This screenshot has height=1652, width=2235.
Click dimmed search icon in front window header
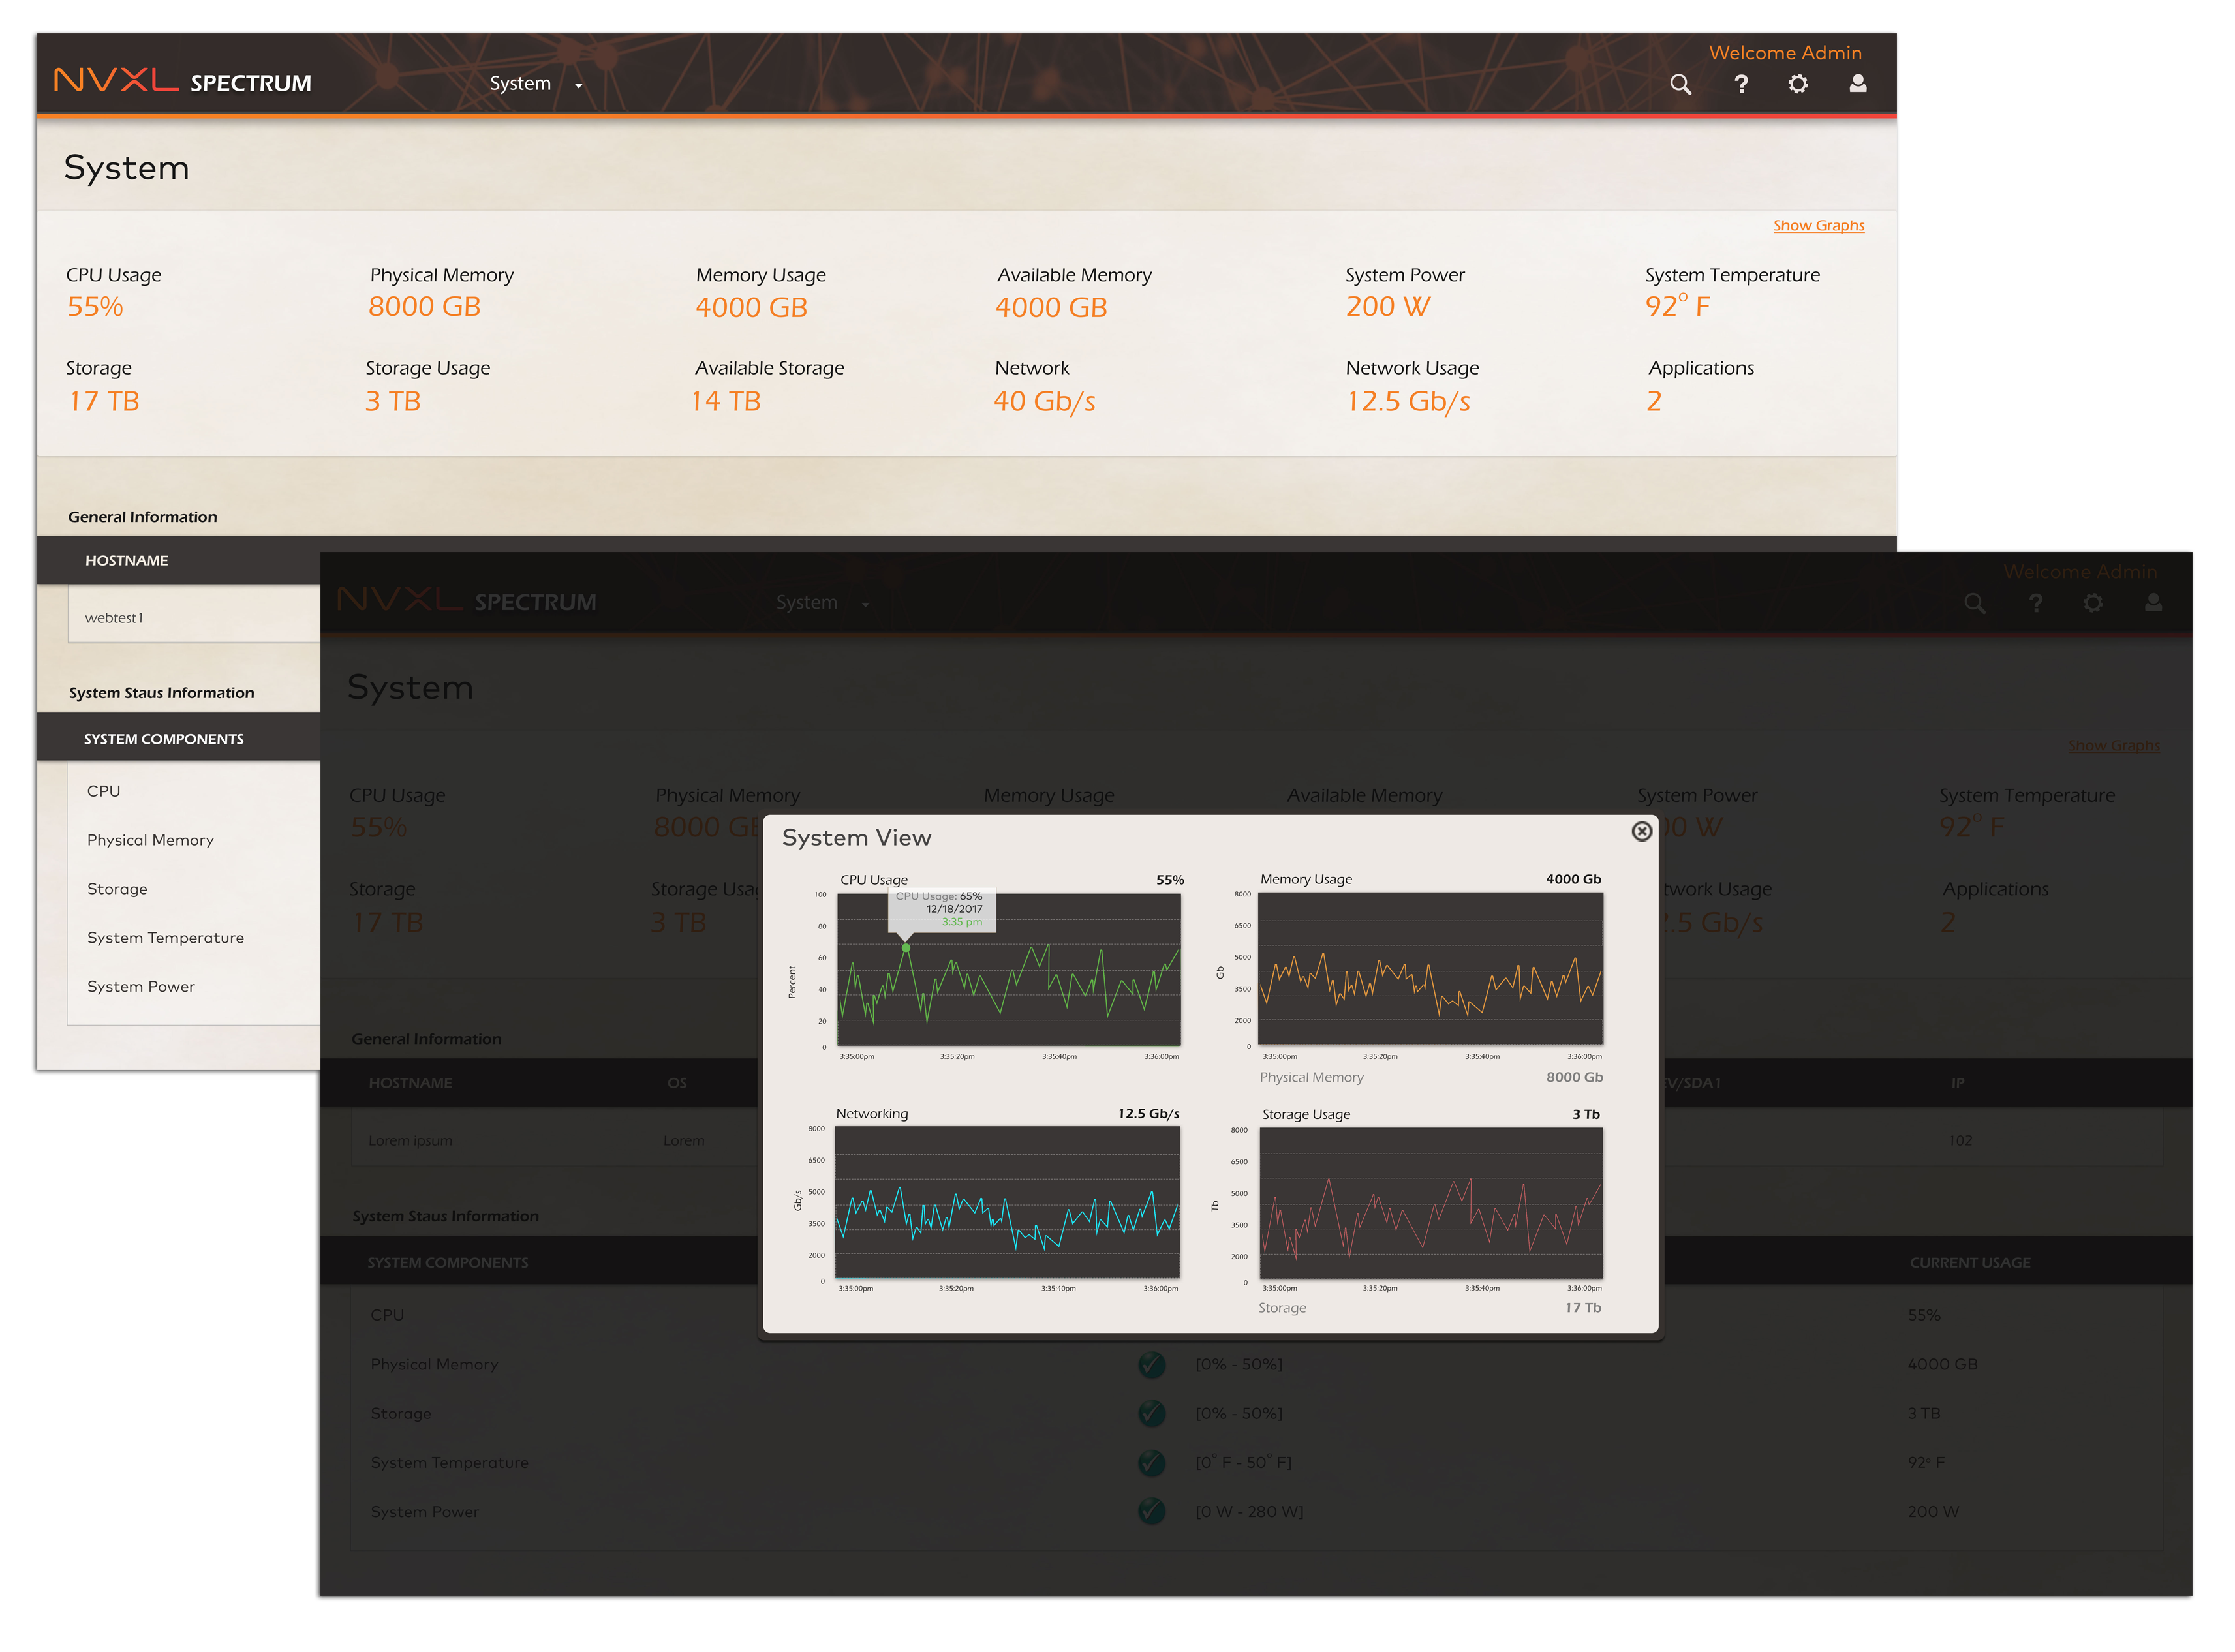pyautogui.click(x=1974, y=603)
